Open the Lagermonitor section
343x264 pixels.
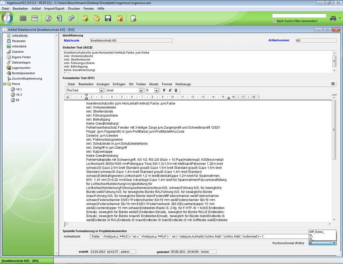(x=21, y=68)
